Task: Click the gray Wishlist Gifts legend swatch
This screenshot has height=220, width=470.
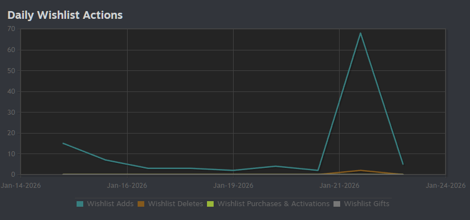Action: tap(337, 204)
